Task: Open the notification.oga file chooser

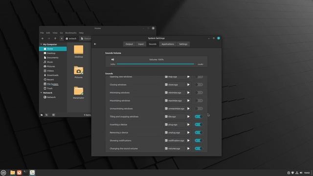Action: pos(175,140)
